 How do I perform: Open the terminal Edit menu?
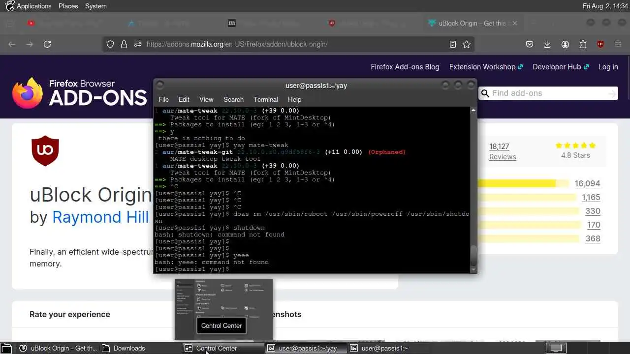point(184,99)
